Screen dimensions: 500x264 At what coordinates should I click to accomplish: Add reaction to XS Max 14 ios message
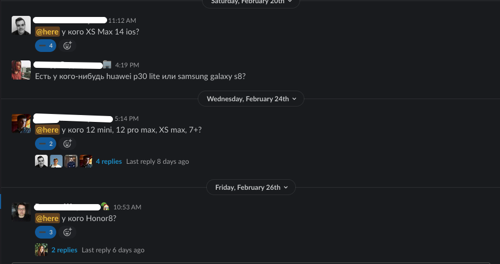[67, 46]
